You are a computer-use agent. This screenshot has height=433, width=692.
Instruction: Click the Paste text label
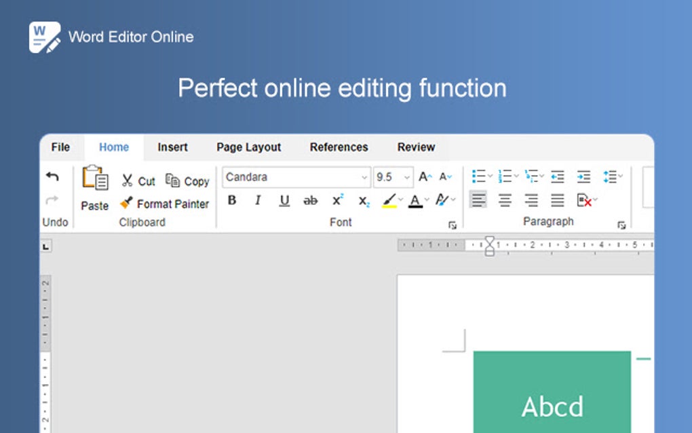95,206
